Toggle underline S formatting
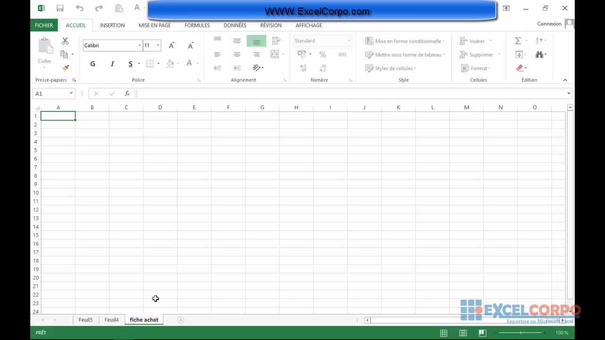The width and height of the screenshot is (605, 340). 130,64
